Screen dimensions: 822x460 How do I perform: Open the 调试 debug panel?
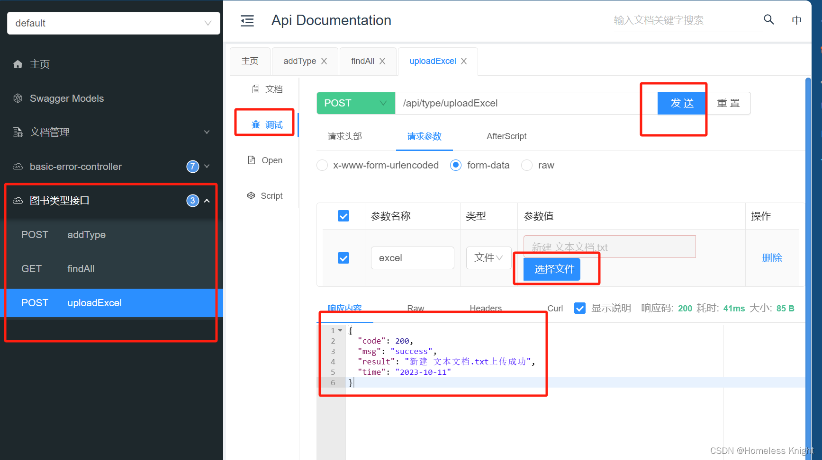tap(267, 124)
